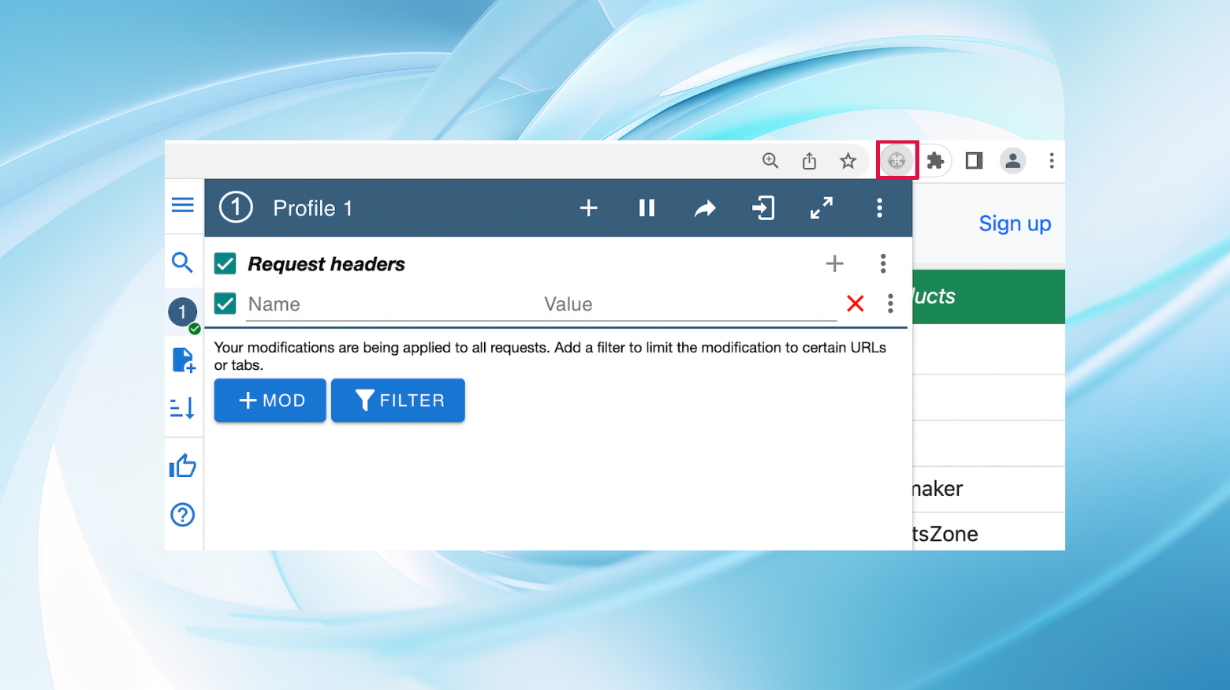
Task: Open help with the question mark icon
Action: pos(182,515)
